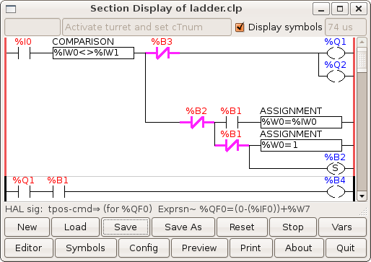
Task: Open the window menu icon in the title bar
Action: point(11,9)
